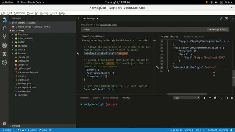Maximize the panel with the up chevron
235x132 pixels.
(x=221, y=98)
